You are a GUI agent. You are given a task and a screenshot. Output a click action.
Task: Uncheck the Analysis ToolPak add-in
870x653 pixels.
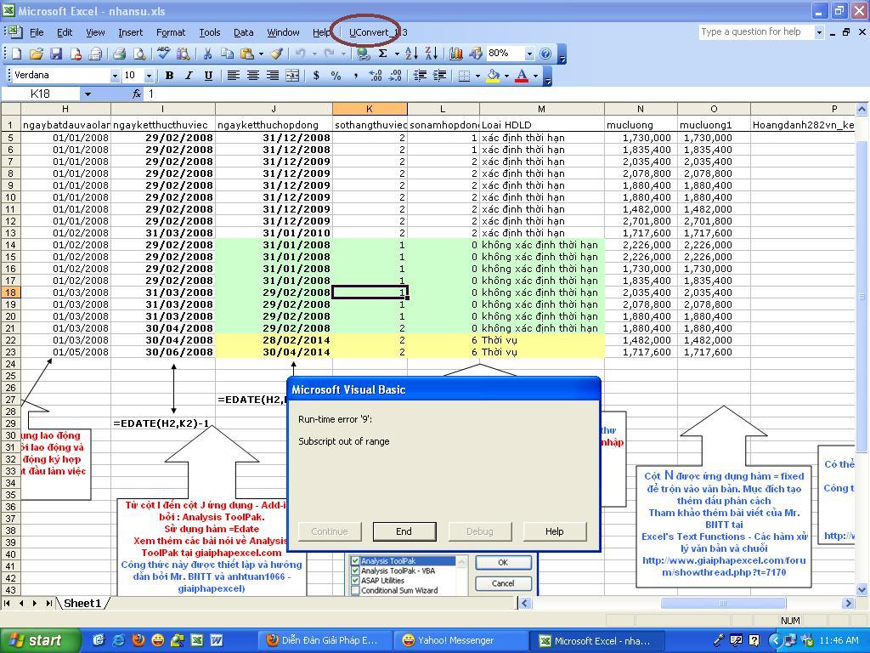[x=355, y=561]
